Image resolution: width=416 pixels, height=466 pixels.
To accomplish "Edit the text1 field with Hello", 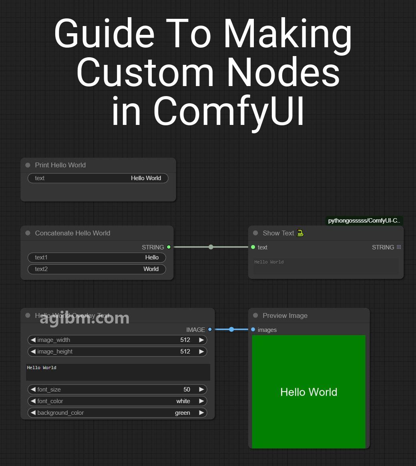I will click(x=96, y=257).
